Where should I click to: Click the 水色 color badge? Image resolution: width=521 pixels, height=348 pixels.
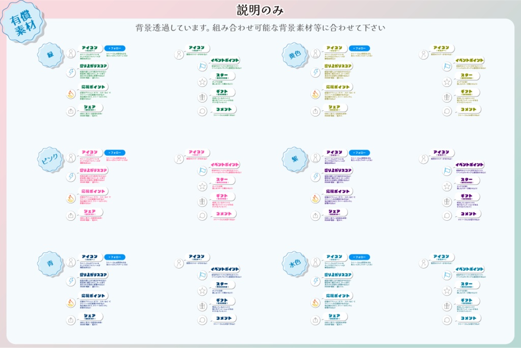click(295, 264)
